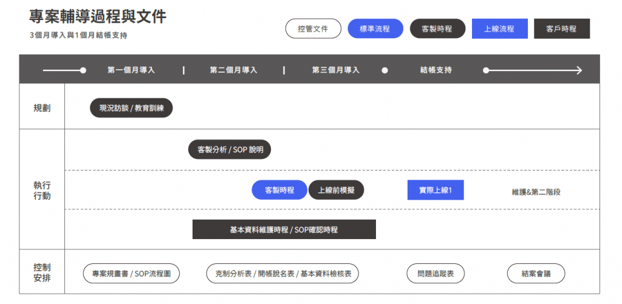This screenshot has width=622, height=304.
Task: Click the 維護&第二階段 text
Action: [536, 192]
